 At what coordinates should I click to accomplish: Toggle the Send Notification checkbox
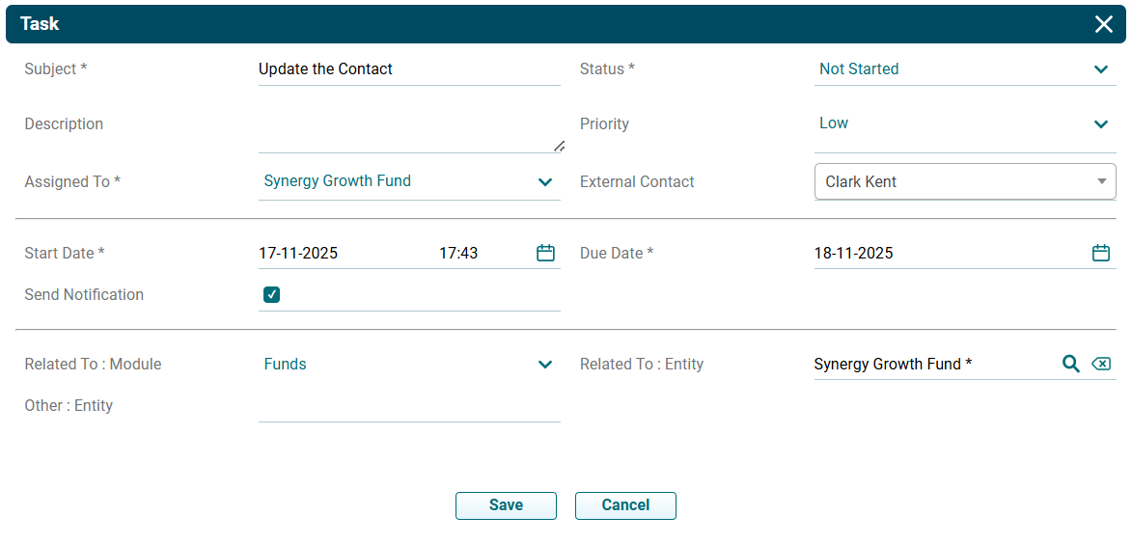point(272,295)
